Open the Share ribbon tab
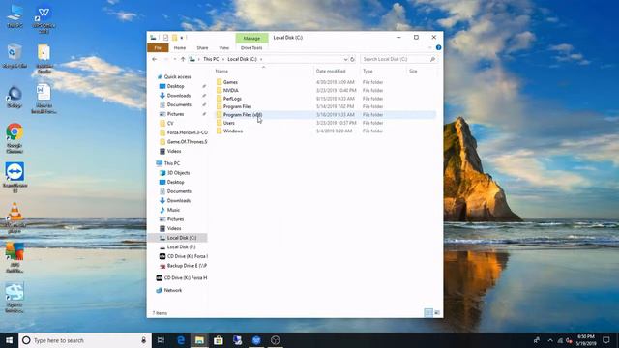This screenshot has width=619, height=348. pos(202,47)
